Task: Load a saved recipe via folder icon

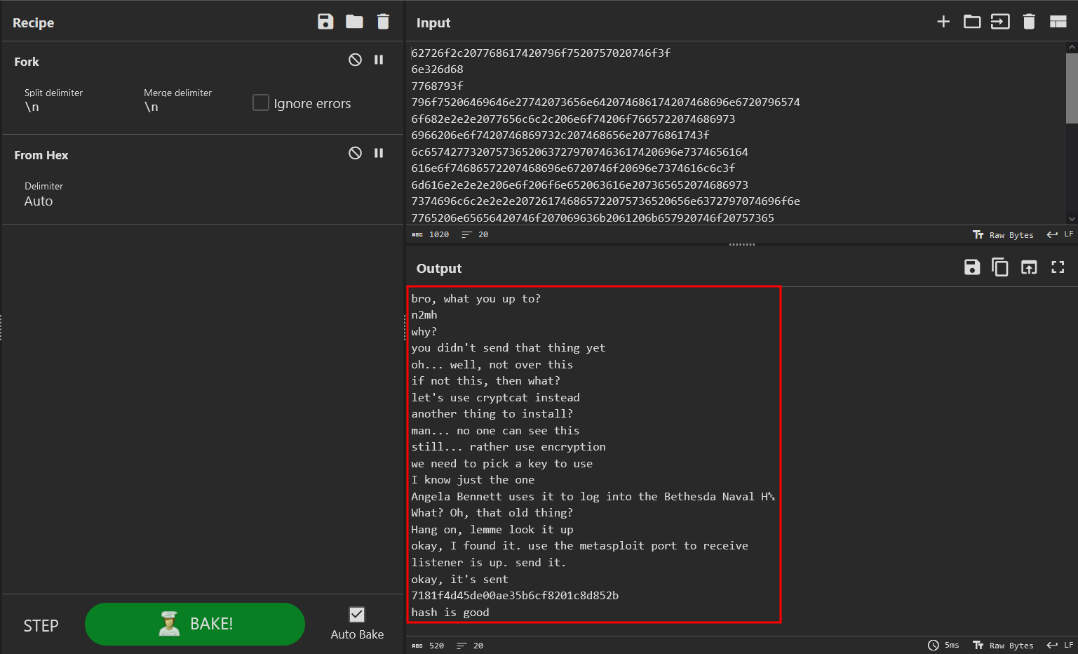Action: 354,22
